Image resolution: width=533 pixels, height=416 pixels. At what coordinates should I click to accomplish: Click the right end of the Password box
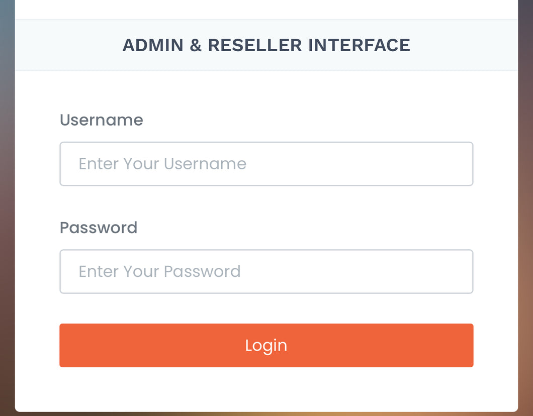click(453, 271)
